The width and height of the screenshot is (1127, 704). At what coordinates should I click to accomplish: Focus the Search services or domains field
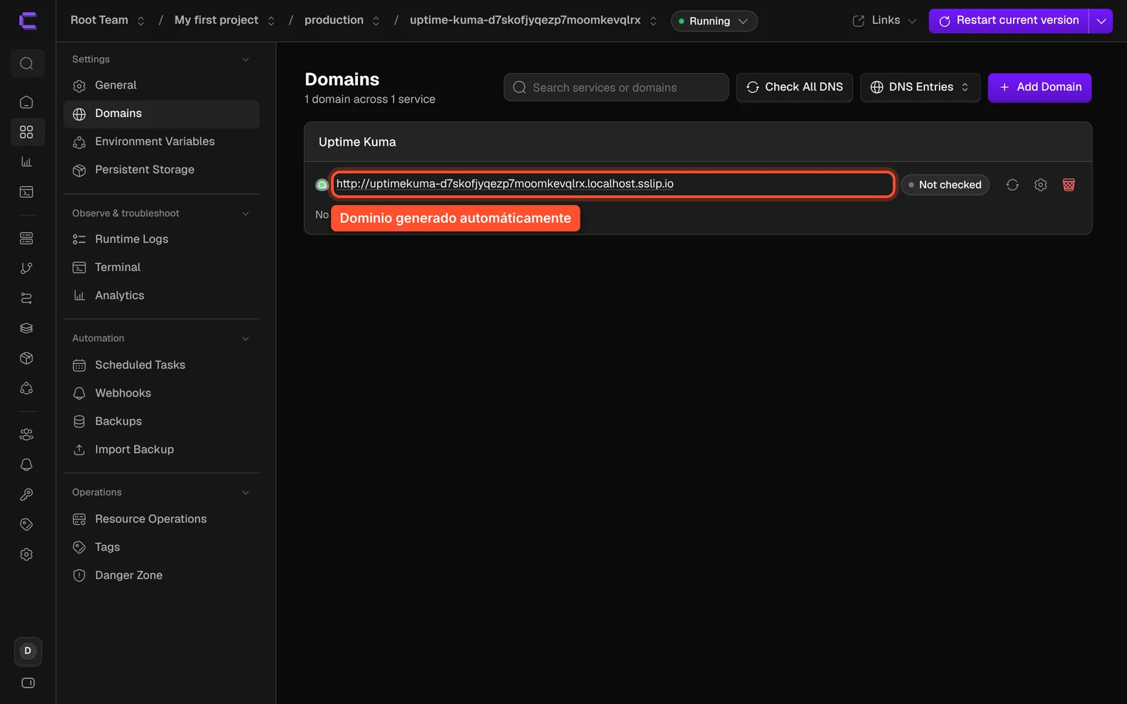(616, 87)
